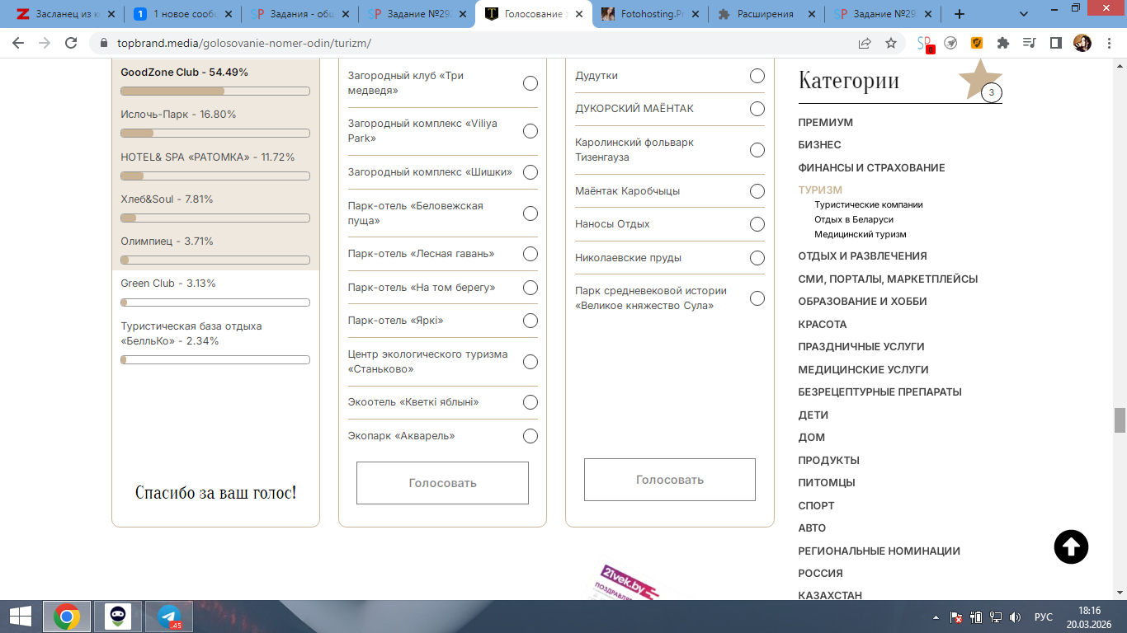1127x633 pixels.
Task: Click Голосовать under the Дудутки list
Action: [x=670, y=480]
